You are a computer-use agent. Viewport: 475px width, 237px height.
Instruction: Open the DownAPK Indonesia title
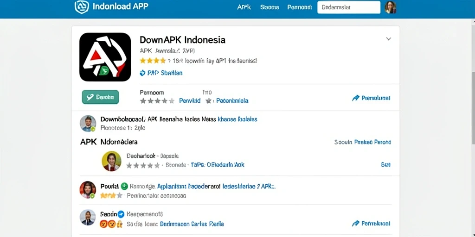click(182, 40)
